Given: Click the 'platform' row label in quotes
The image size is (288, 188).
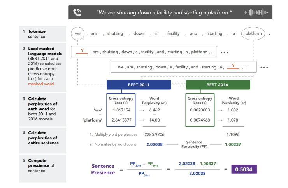Looking at the screenshot, I should coord(92,120).
